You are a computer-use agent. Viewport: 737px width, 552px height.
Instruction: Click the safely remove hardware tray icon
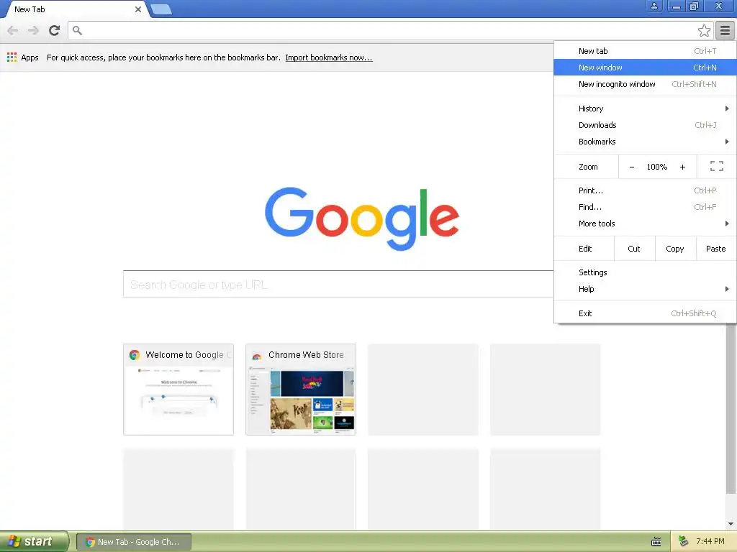coord(684,541)
